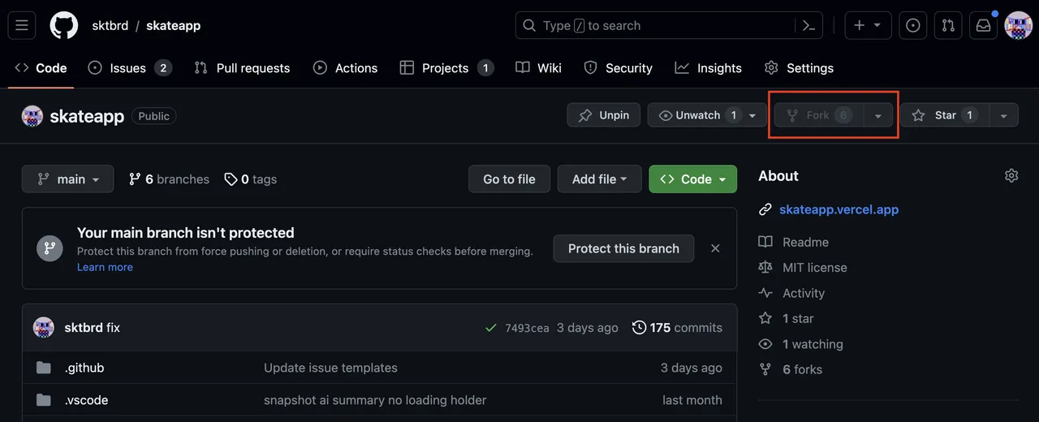
Task: View the 0 tags link
Action: click(251, 179)
